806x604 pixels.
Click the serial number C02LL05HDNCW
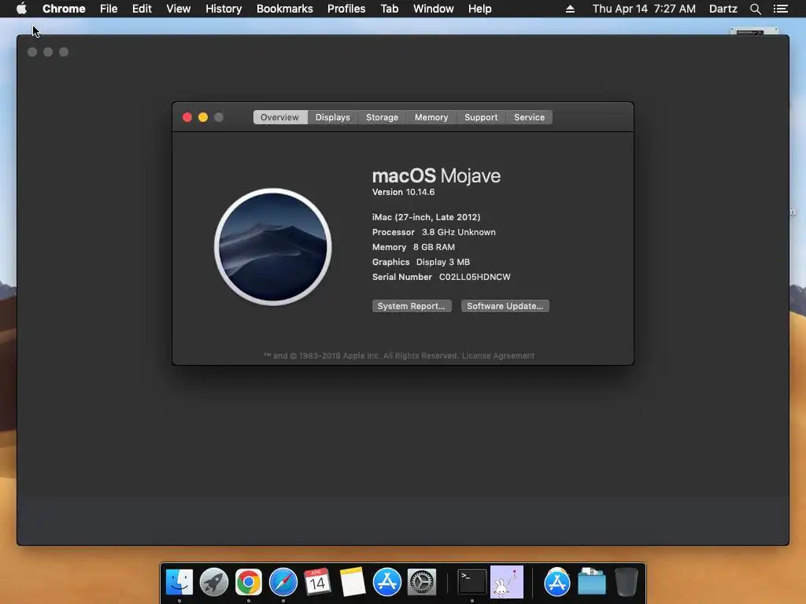tap(475, 277)
